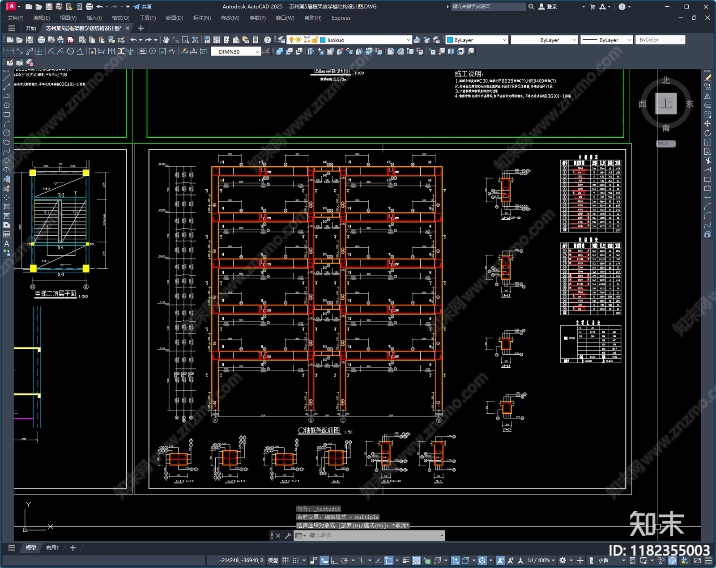The image size is (716, 568).
Task: Click the DWF publish icon
Action: [70, 40]
